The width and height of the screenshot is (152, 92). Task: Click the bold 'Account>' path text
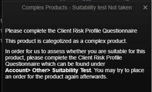click(x=18, y=70)
